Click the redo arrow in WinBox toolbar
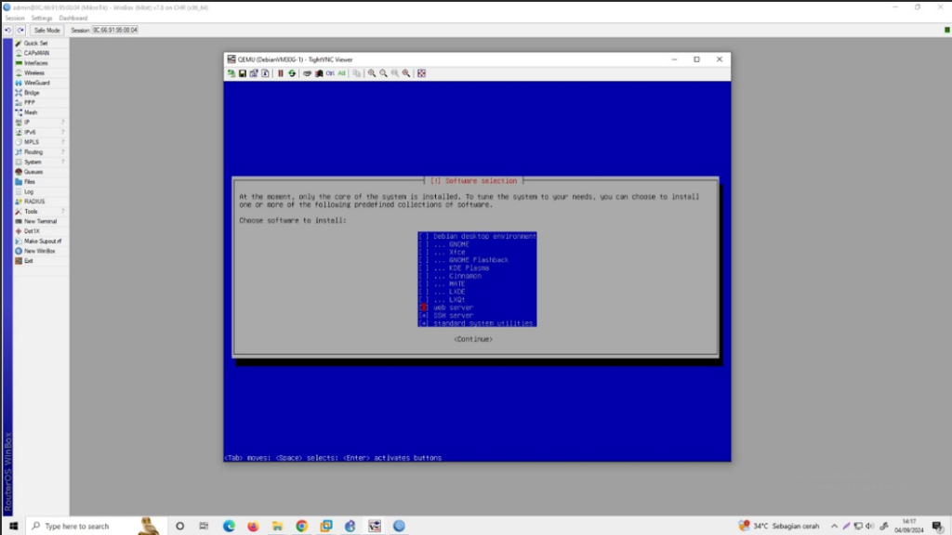 pos(20,31)
